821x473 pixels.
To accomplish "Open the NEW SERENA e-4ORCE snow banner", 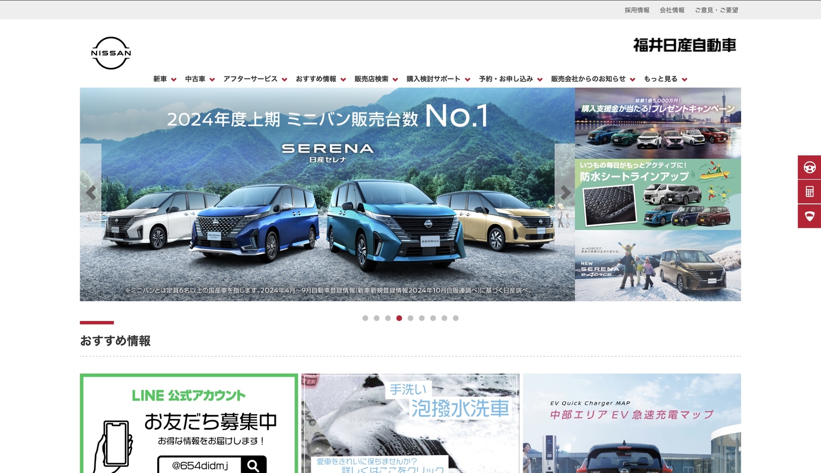I will coord(658,266).
